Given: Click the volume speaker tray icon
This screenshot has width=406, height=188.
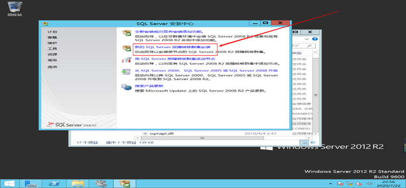Looking at the screenshot, I should tap(359, 184).
